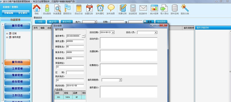Click the browse button beside 服务单号
The width and height of the screenshot is (231, 102).
point(84,36)
